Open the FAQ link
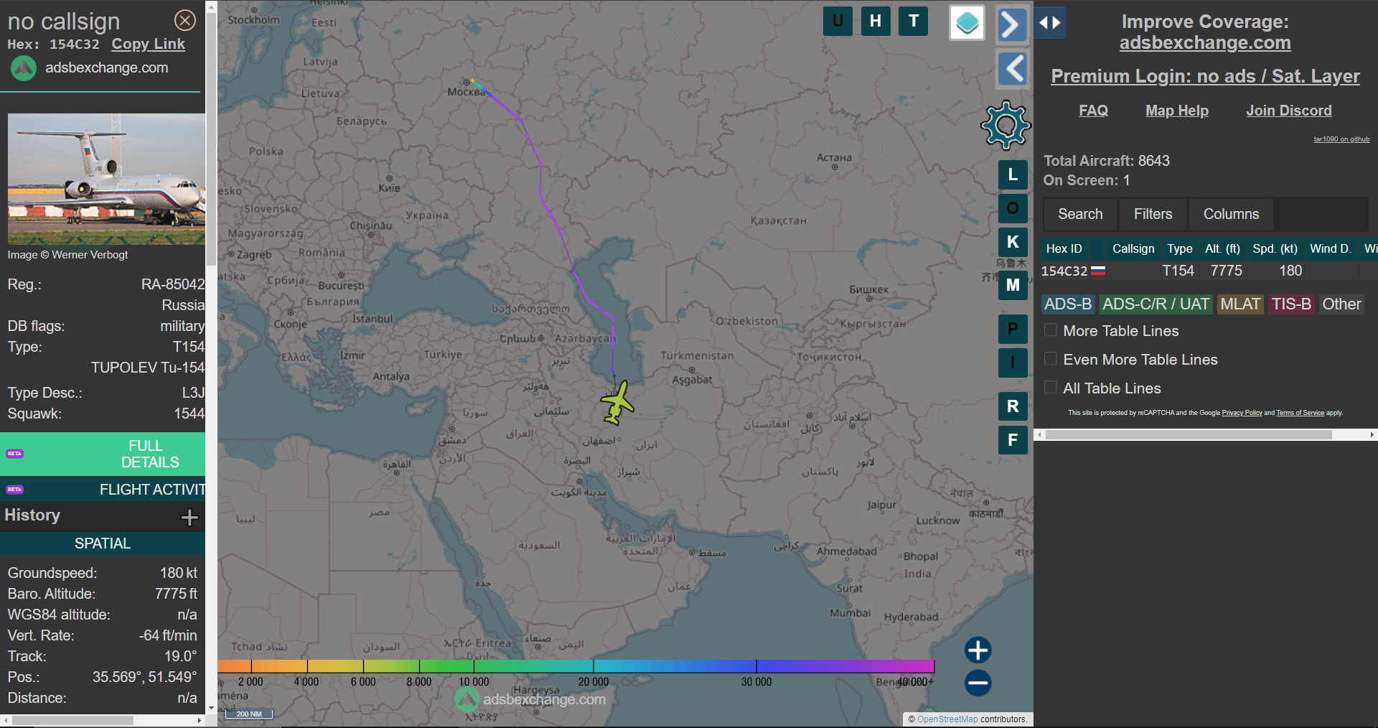Viewport: 1378px width, 728px height. [1093, 111]
